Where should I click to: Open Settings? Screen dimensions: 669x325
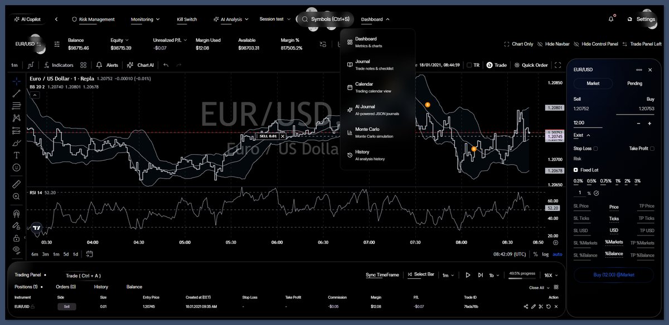tap(641, 19)
